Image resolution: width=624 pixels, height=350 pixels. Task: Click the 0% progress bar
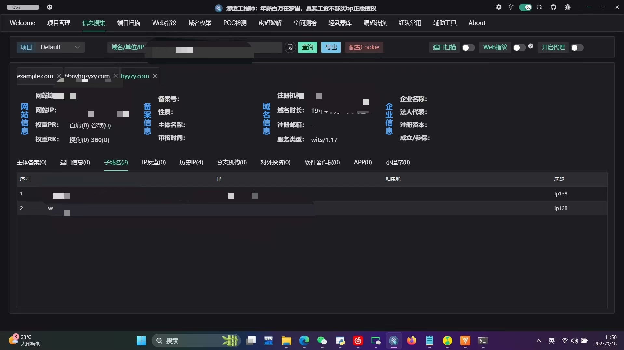point(23,7)
